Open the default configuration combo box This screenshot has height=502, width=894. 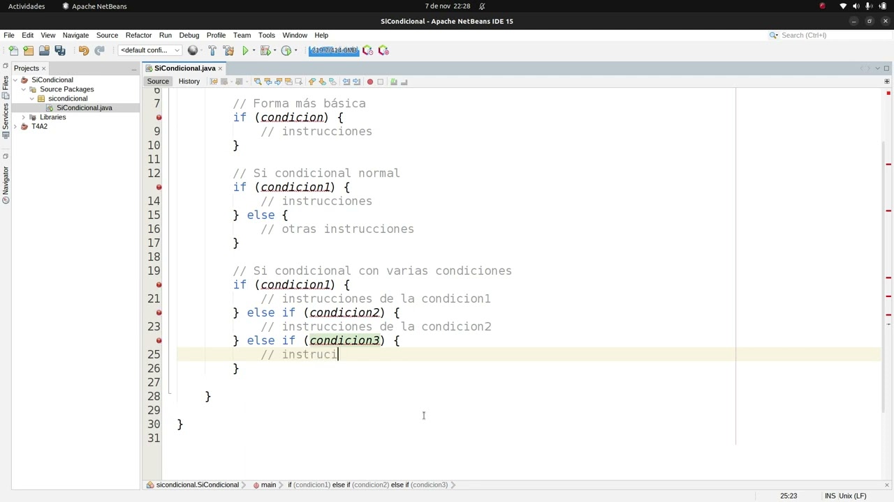149,50
